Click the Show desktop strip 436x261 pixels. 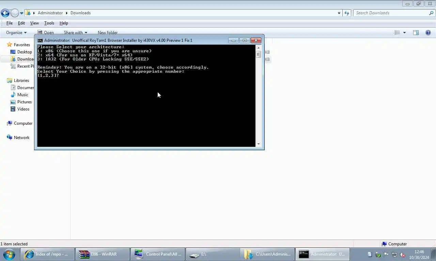pyautogui.click(x=434, y=255)
